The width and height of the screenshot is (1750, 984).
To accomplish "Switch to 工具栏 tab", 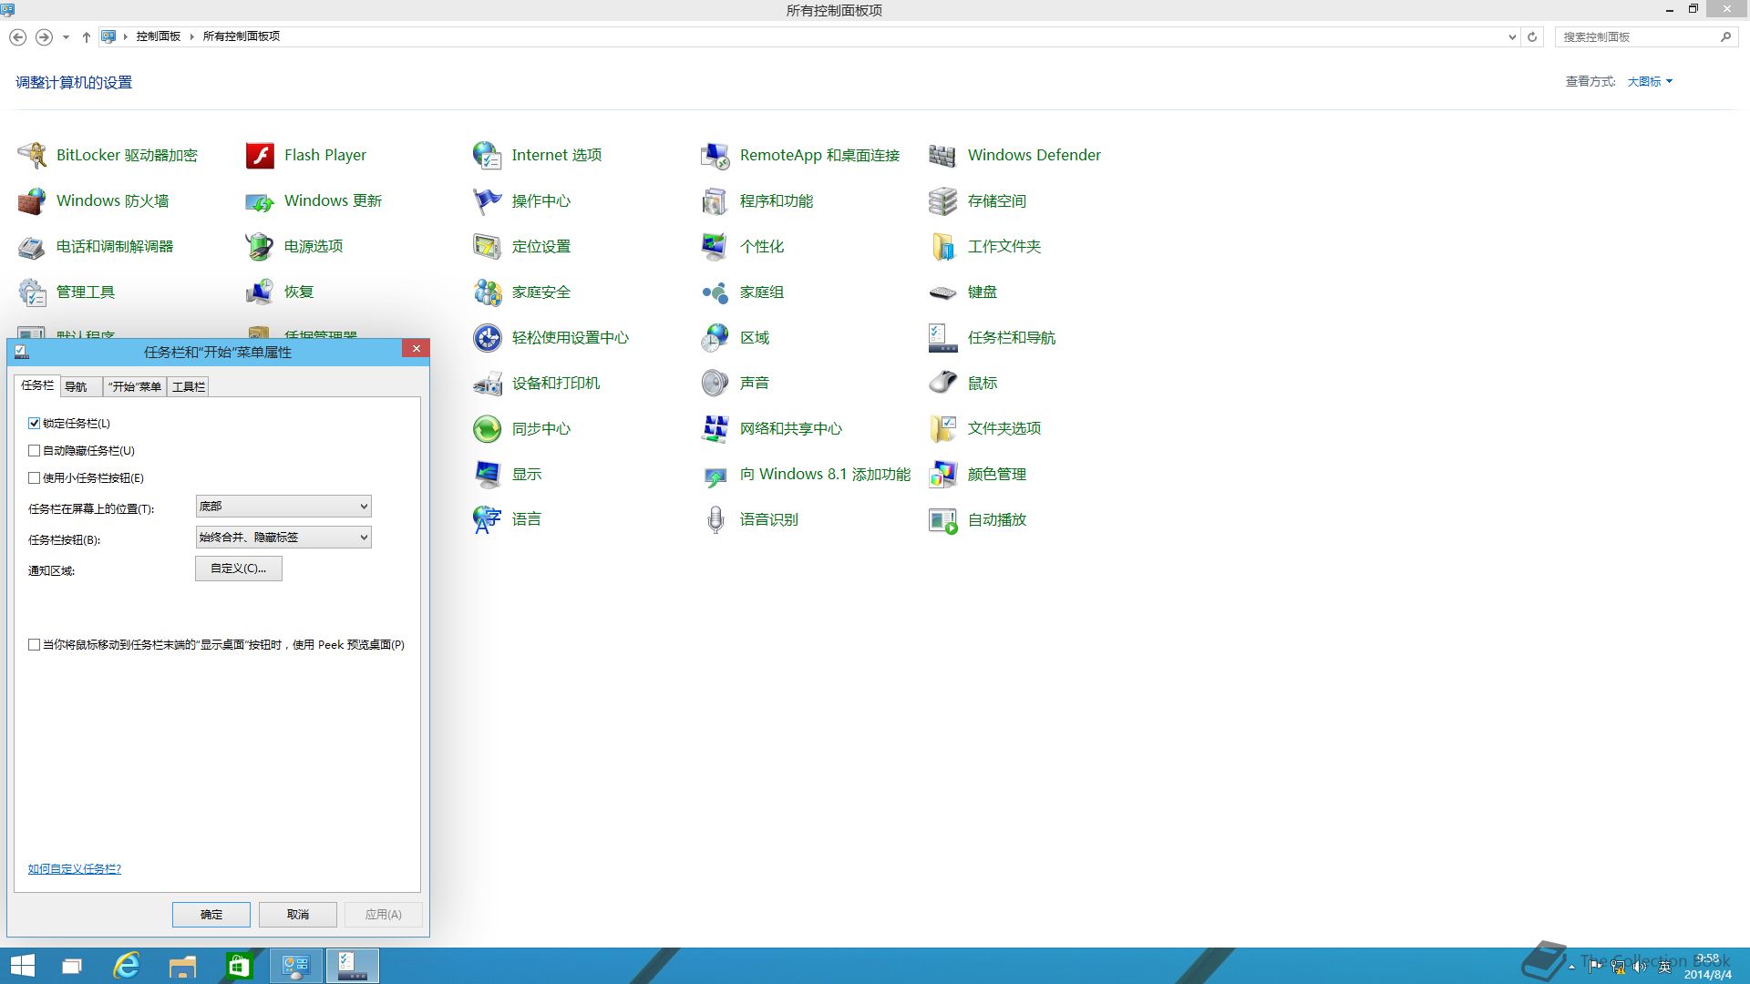I will [189, 387].
